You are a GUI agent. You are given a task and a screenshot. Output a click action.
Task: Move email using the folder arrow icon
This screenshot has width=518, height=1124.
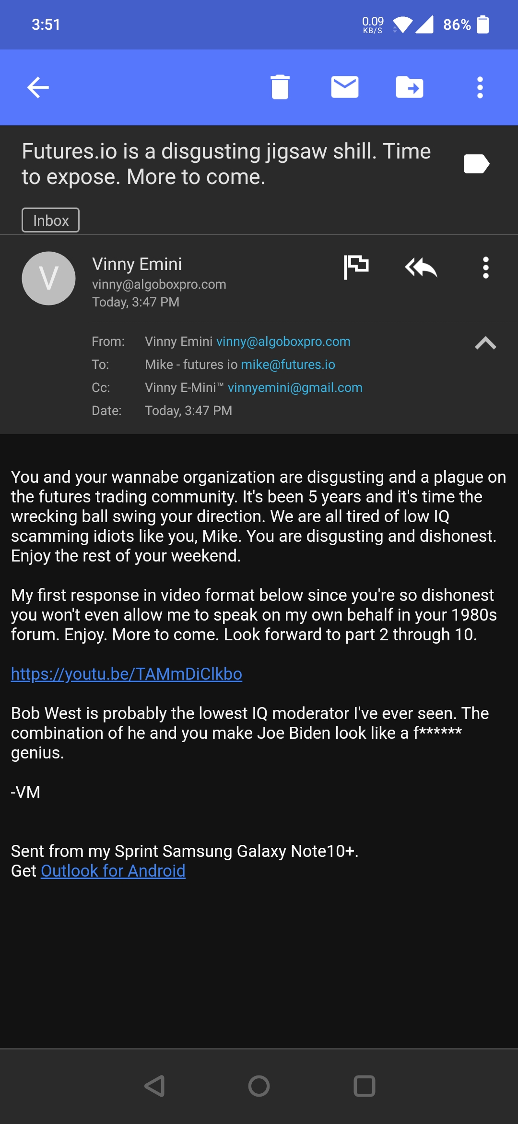[410, 87]
